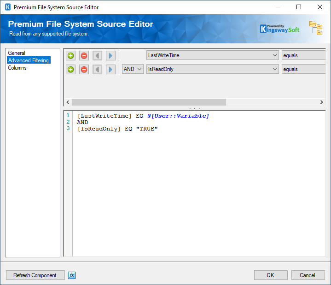Click the AND keyword on line 2
The image size is (331, 285).
click(82, 122)
